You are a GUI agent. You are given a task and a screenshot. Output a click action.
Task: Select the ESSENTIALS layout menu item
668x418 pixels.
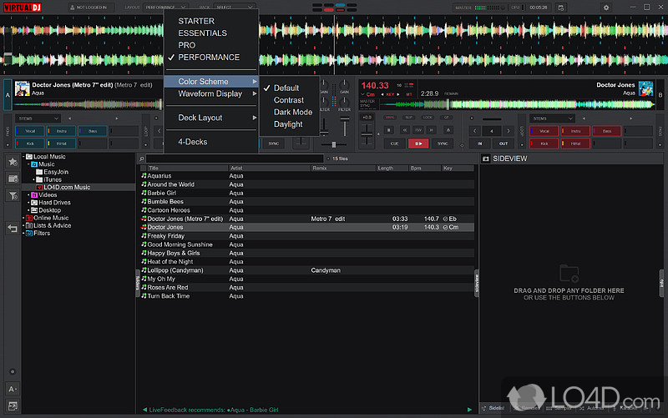coord(202,33)
